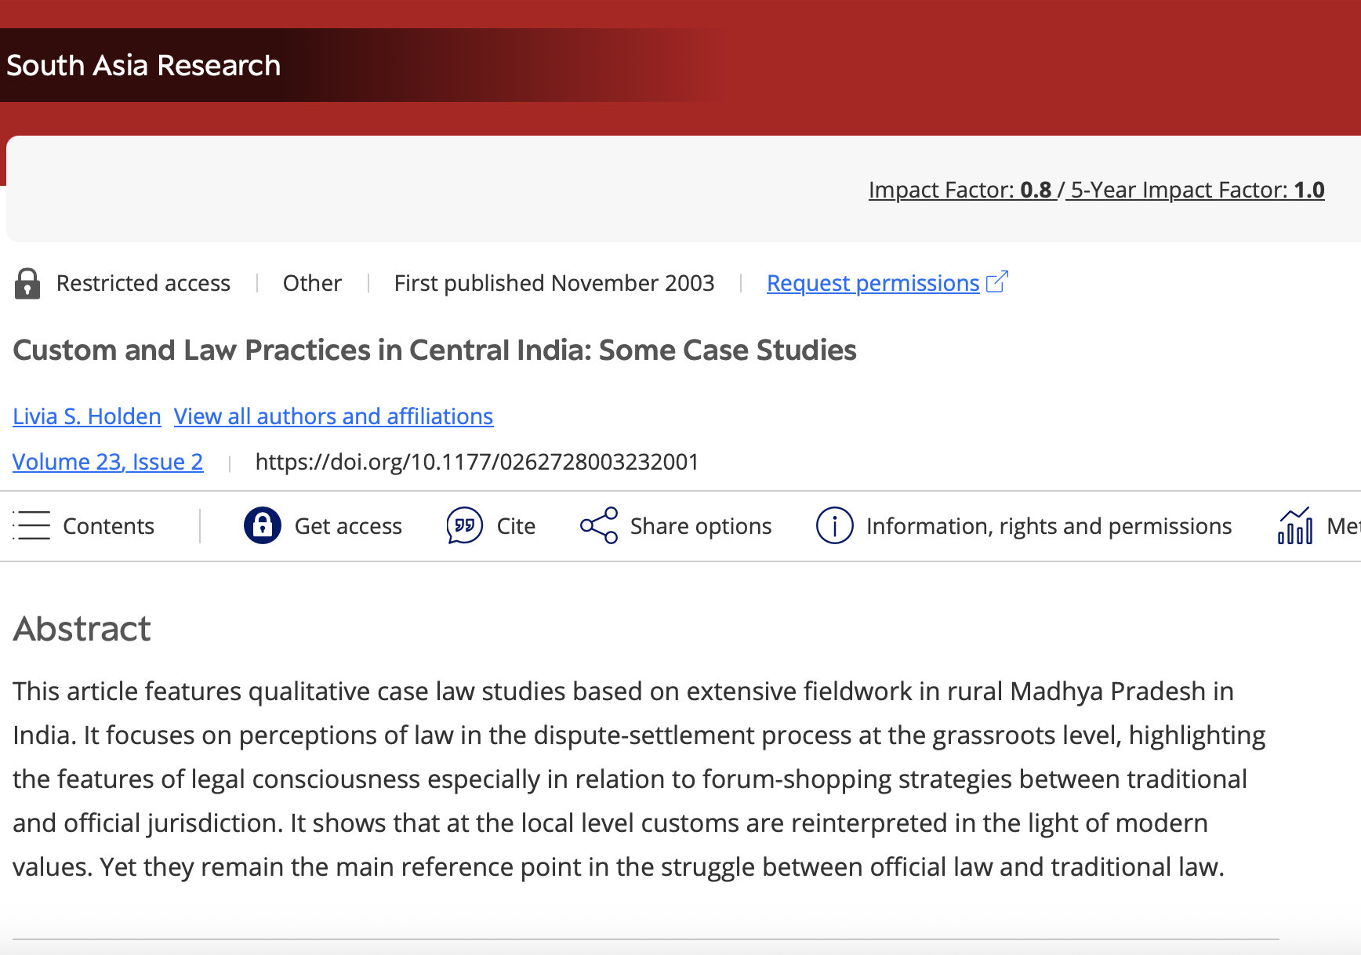
Task: Open the Share options label
Action: click(701, 526)
